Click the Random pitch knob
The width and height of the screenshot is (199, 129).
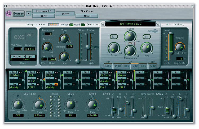[x=47, y=47]
